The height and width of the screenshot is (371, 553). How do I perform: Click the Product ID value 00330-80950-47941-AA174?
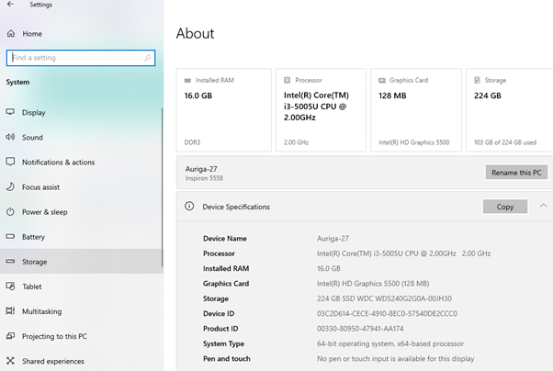click(360, 329)
